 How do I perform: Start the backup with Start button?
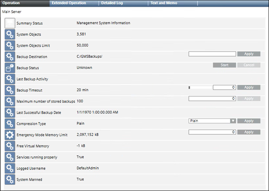(225, 65)
